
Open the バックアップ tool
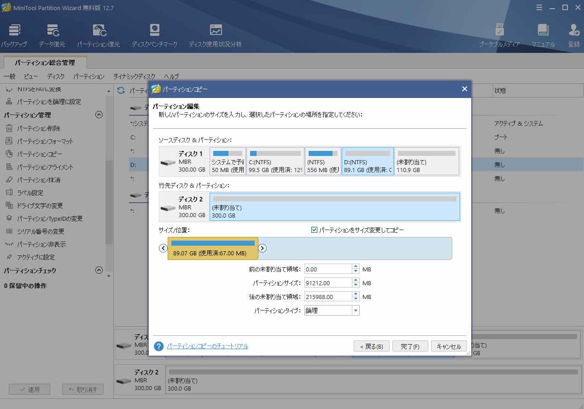coord(14,35)
